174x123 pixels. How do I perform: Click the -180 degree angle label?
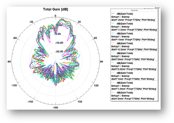[x=55, y=107]
